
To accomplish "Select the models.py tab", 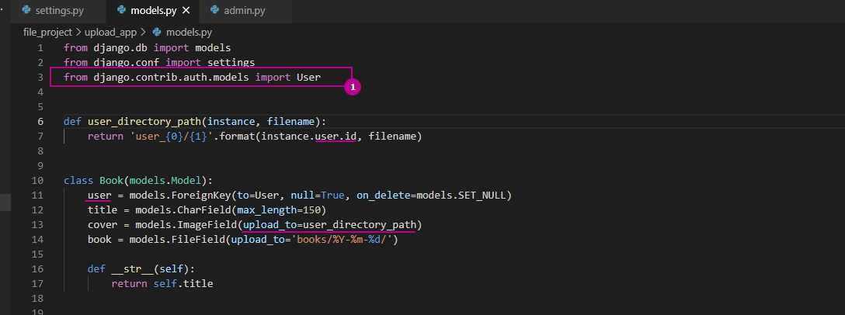I will 152,12.
